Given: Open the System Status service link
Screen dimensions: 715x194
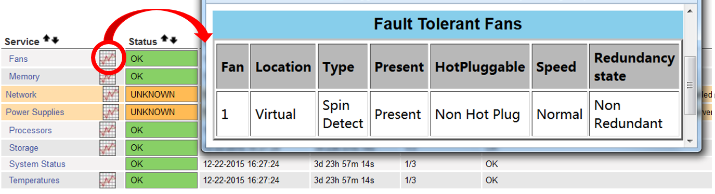Looking at the screenshot, I should click(x=37, y=164).
